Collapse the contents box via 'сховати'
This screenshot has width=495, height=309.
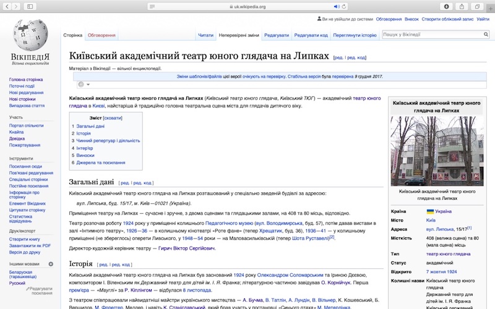pos(113,118)
